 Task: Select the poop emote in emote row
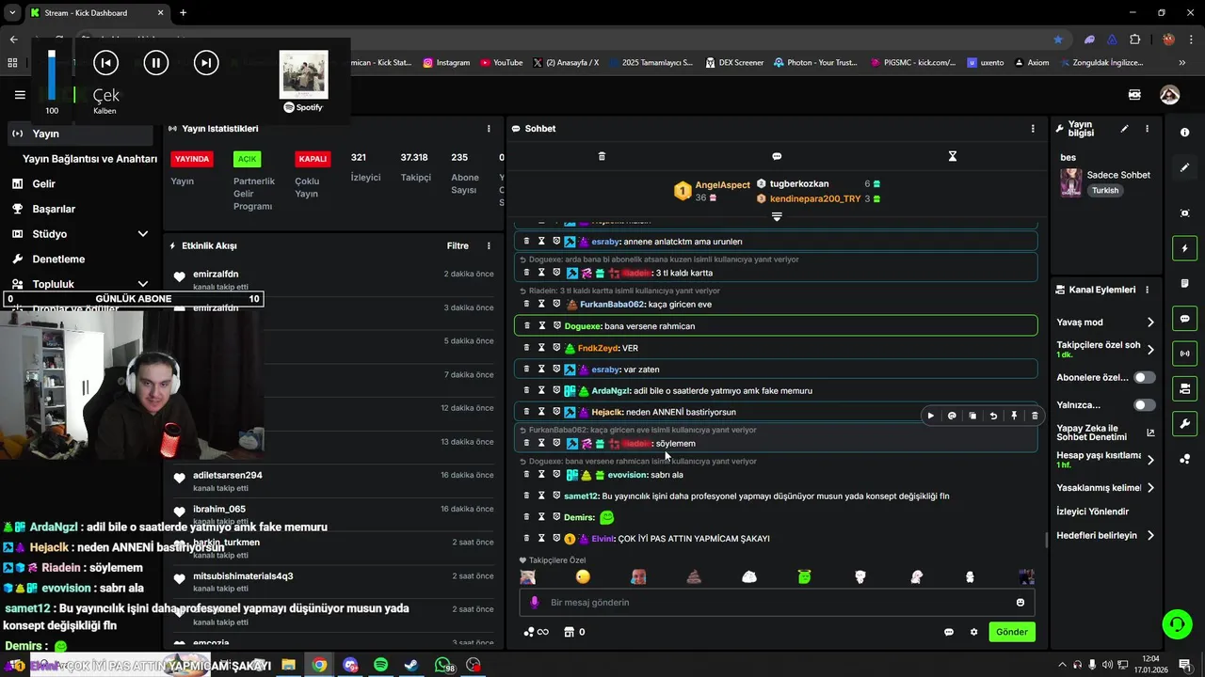[x=695, y=576]
